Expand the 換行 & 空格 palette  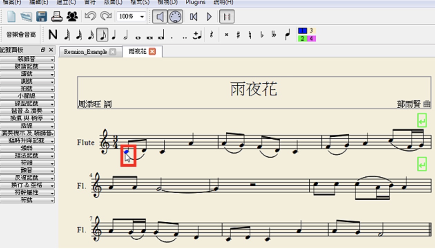tap(27, 185)
